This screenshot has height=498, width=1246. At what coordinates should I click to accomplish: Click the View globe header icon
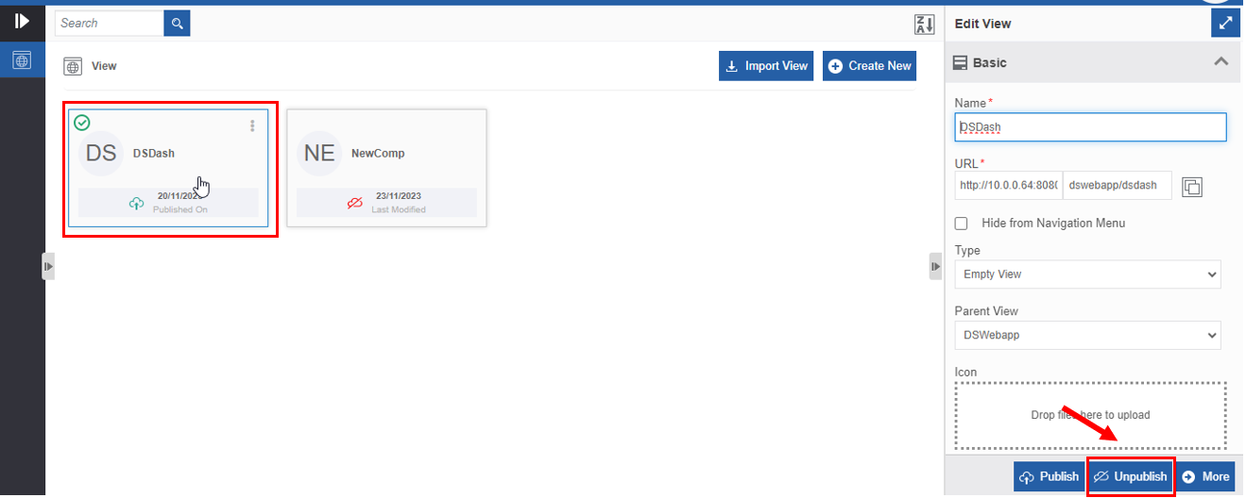click(x=73, y=66)
